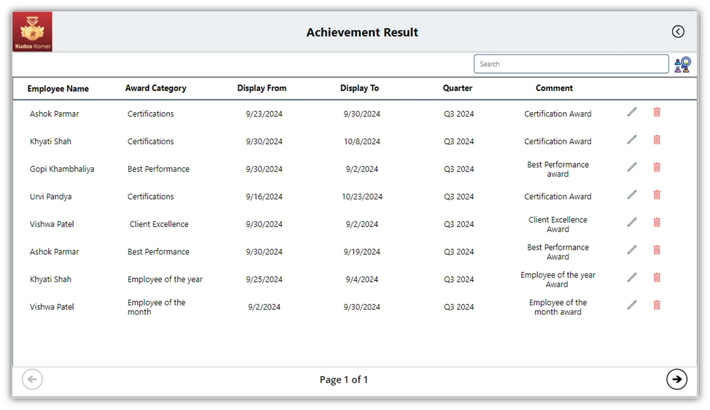The image size is (710, 410).
Task: Delete Khyati Shah's Employee of the year row
Action: (657, 277)
